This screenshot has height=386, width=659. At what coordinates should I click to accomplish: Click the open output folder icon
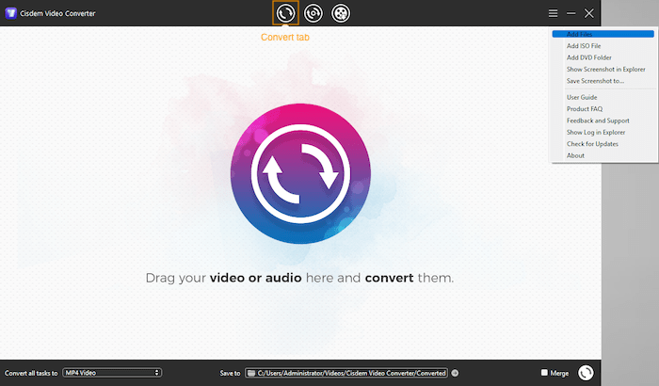(x=455, y=373)
